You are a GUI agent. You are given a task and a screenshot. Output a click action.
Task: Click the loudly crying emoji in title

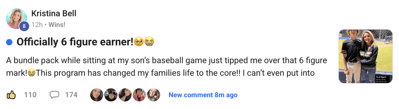pos(149,42)
